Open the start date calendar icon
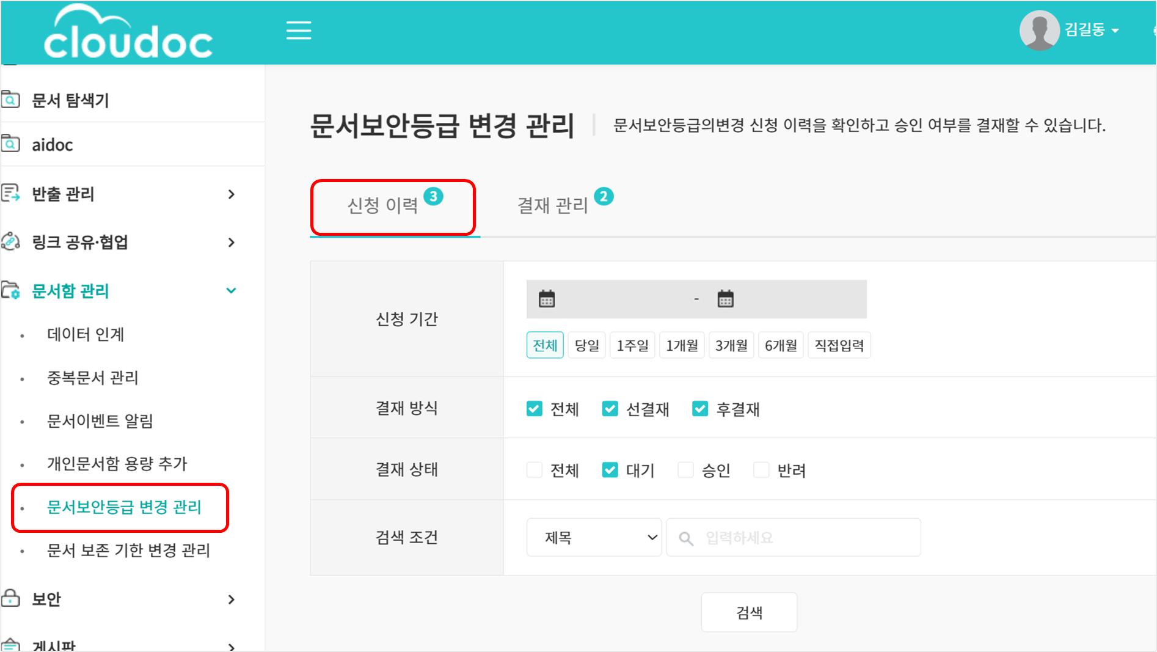The height and width of the screenshot is (652, 1157). click(547, 299)
